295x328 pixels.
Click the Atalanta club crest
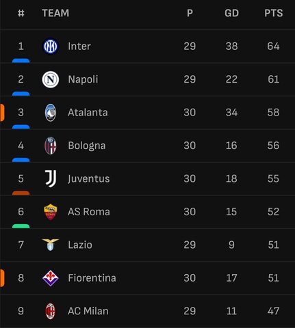click(51, 113)
